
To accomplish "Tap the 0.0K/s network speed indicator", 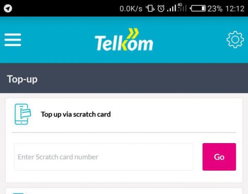I will click(131, 9).
